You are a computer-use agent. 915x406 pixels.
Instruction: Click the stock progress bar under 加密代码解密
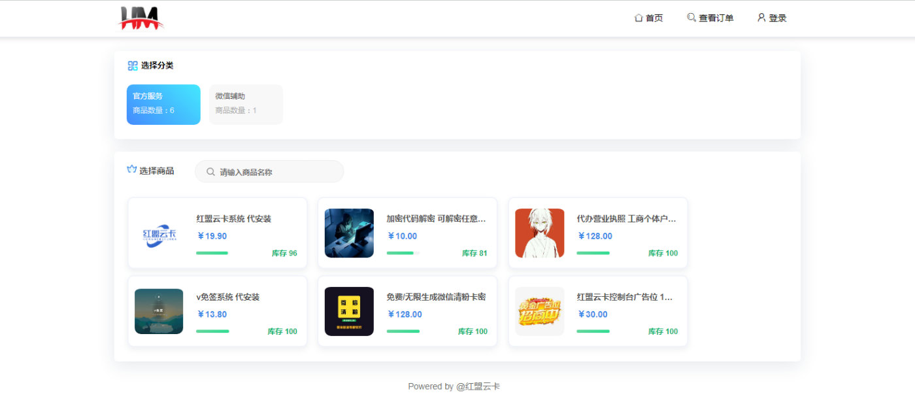(400, 253)
